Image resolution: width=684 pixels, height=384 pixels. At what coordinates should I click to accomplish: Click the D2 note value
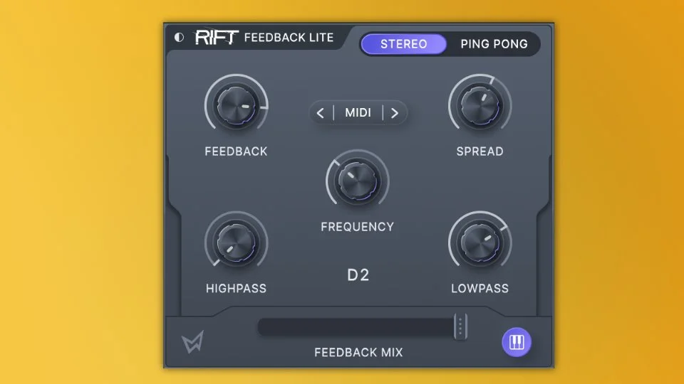[x=358, y=275]
